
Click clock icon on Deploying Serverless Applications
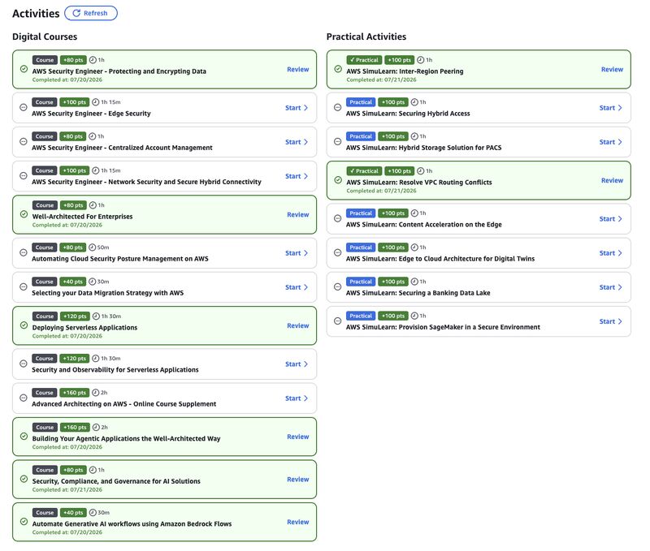96,316
